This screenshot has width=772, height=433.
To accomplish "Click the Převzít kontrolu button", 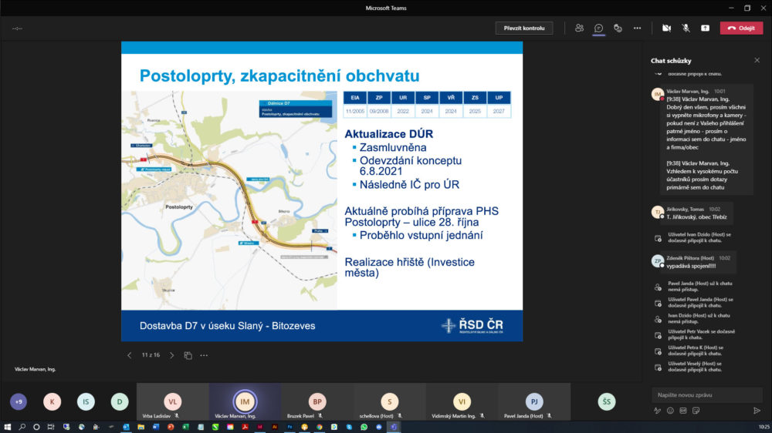I will [x=523, y=28].
